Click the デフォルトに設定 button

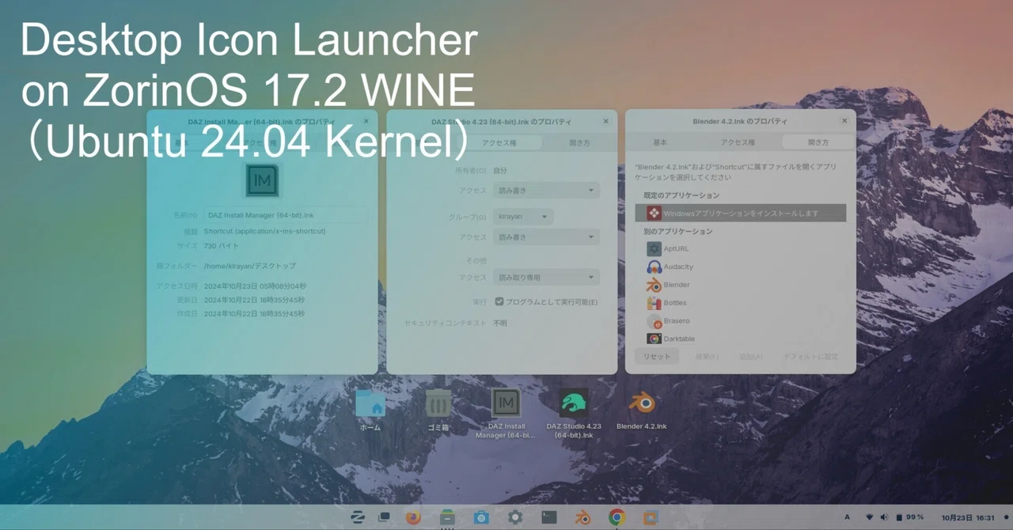[x=810, y=357]
